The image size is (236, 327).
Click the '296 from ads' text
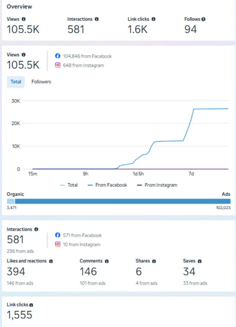[x=20, y=251]
